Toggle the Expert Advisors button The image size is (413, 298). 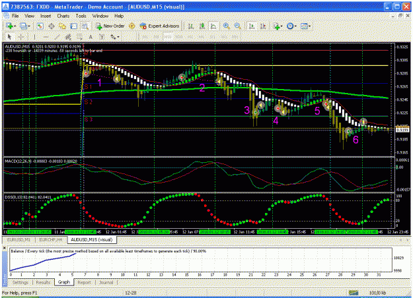coord(159,26)
